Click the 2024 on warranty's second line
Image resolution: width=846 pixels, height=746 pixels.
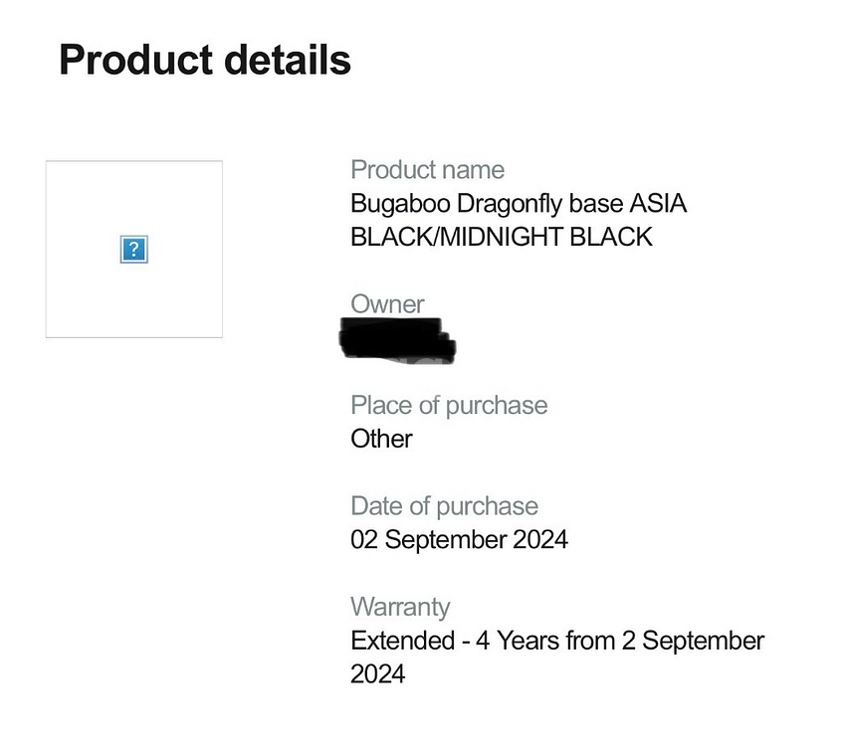(x=377, y=674)
